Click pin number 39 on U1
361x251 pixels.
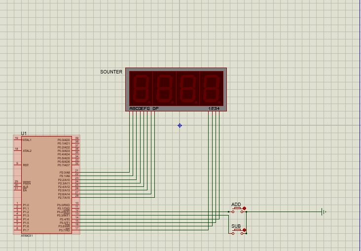tap(77, 138)
